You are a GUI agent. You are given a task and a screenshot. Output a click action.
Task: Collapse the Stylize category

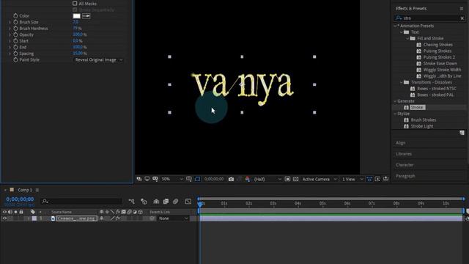pyautogui.click(x=395, y=114)
